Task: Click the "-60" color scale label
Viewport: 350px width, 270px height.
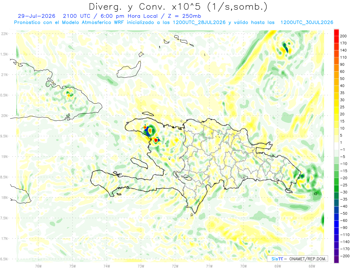Action: click(343, 220)
